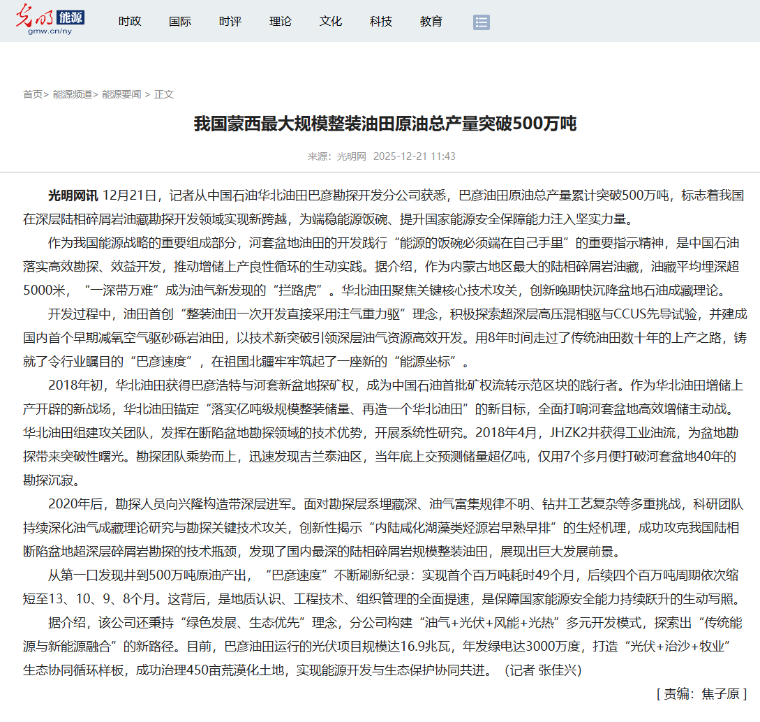Click the 能源频道 breadcrumb link
This screenshot has height=722, width=760.
click(73, 94)
